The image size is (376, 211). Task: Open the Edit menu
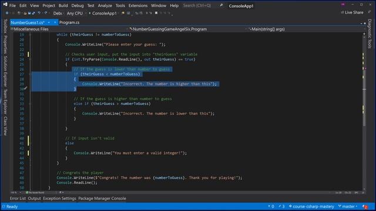coord(23,5)
